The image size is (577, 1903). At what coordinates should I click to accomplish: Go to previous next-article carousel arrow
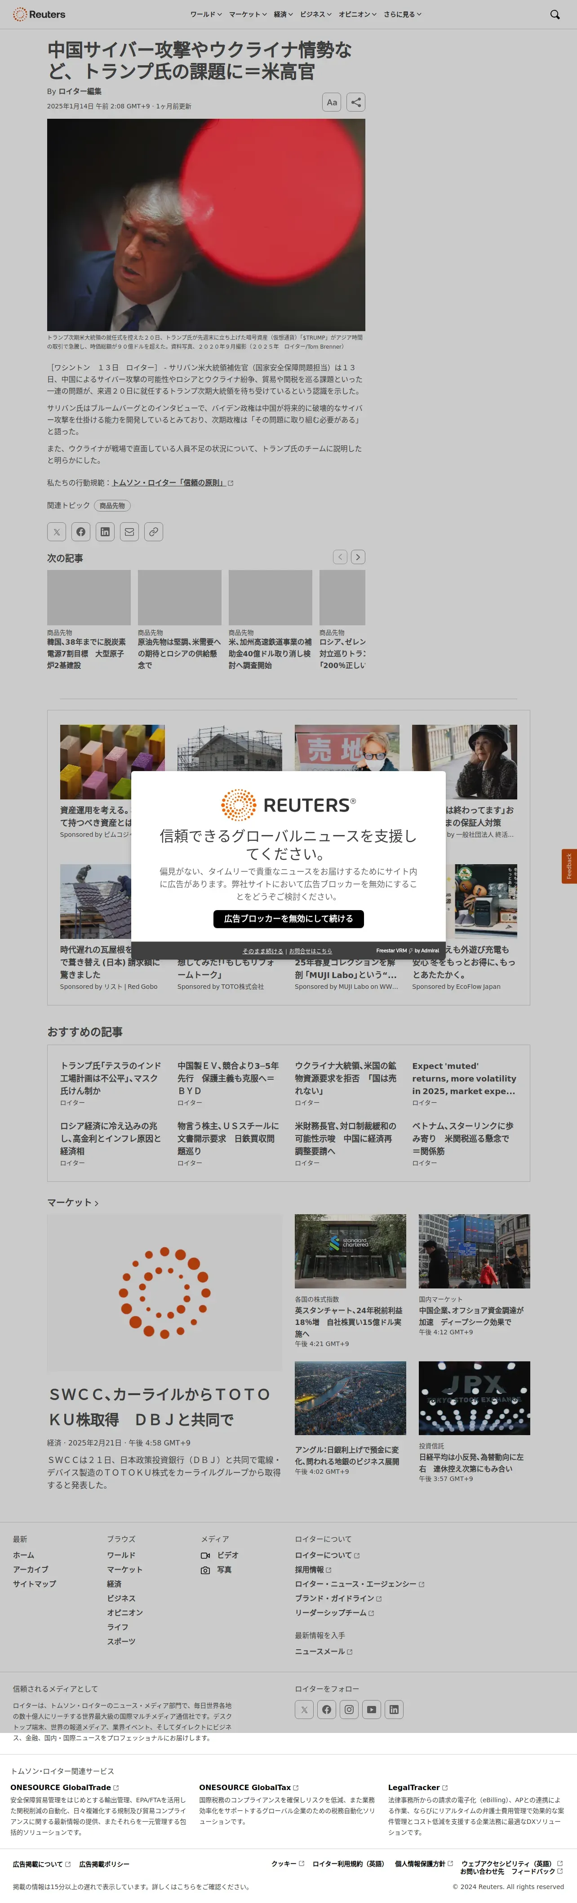click(340, 557)
